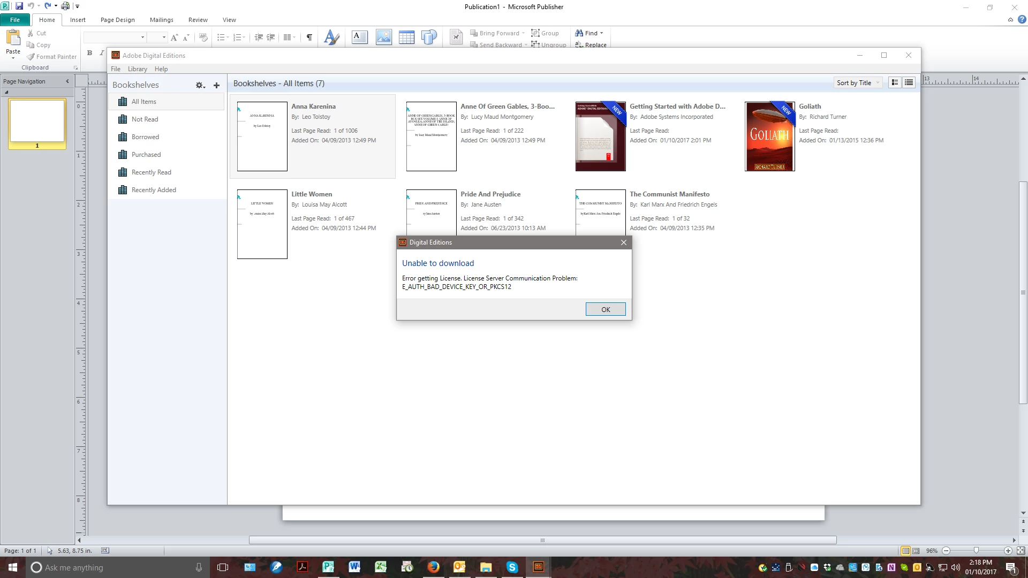Adjust the zoom slider in status bar
Image resolution: width=1028 pixels, height=578 pixels.
pos(976,550)
